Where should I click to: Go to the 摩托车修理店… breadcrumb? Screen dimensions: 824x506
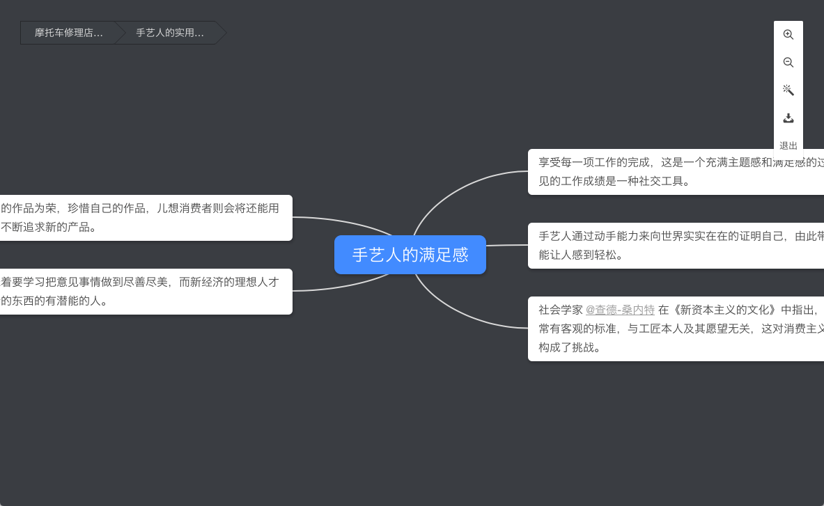pos(68,33)
